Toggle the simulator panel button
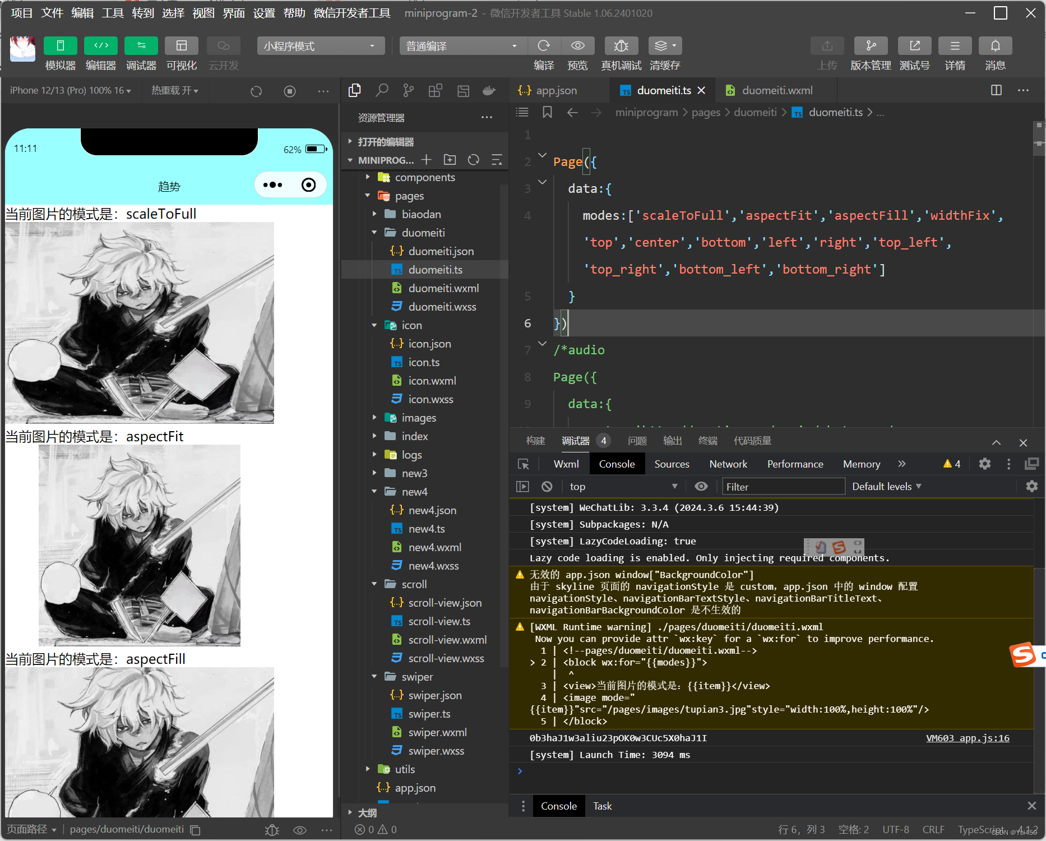This screenshot has width=1046, height=841. [x=61, y=45]
